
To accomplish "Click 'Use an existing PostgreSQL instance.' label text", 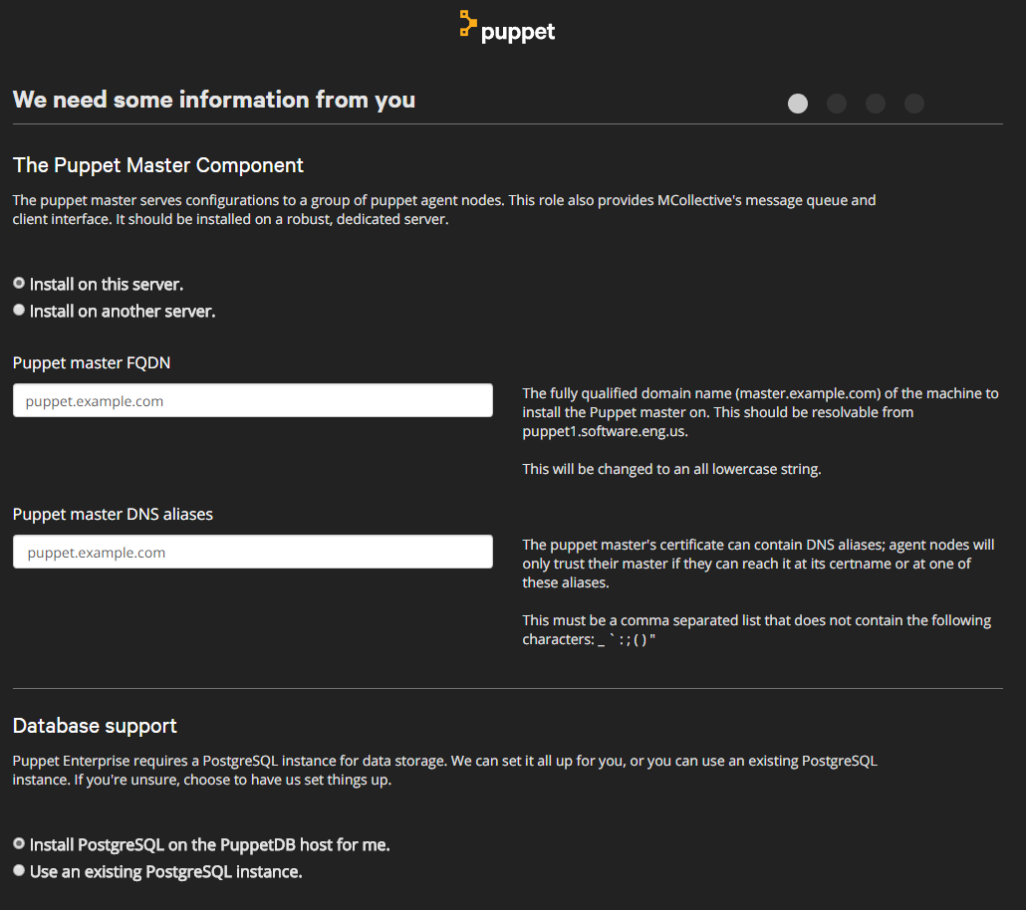I will (166, 872).
